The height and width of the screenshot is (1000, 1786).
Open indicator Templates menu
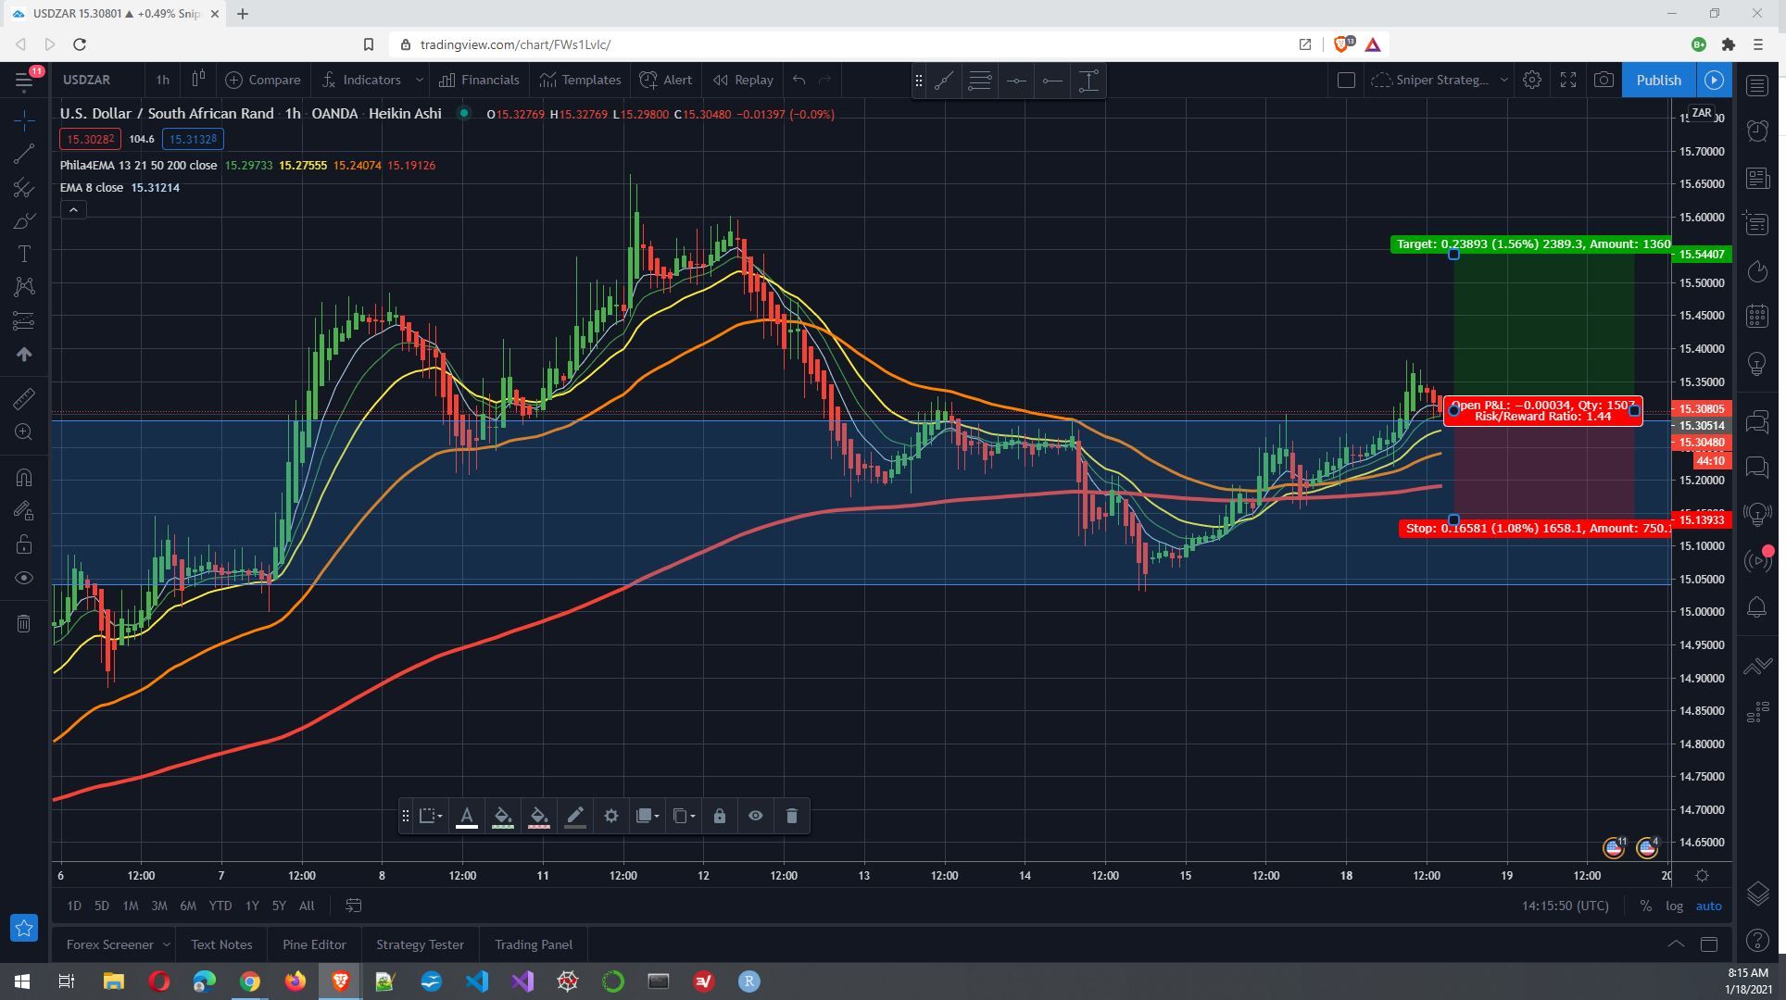(581, 81)
